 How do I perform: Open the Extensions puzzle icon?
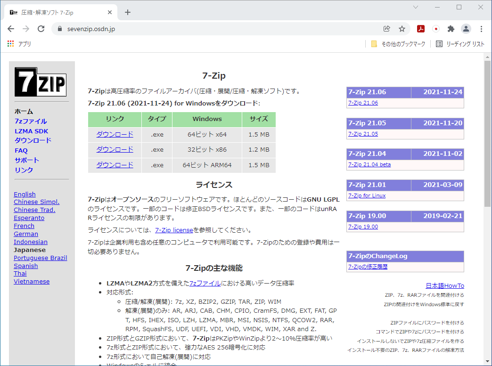tap(451, 29)
